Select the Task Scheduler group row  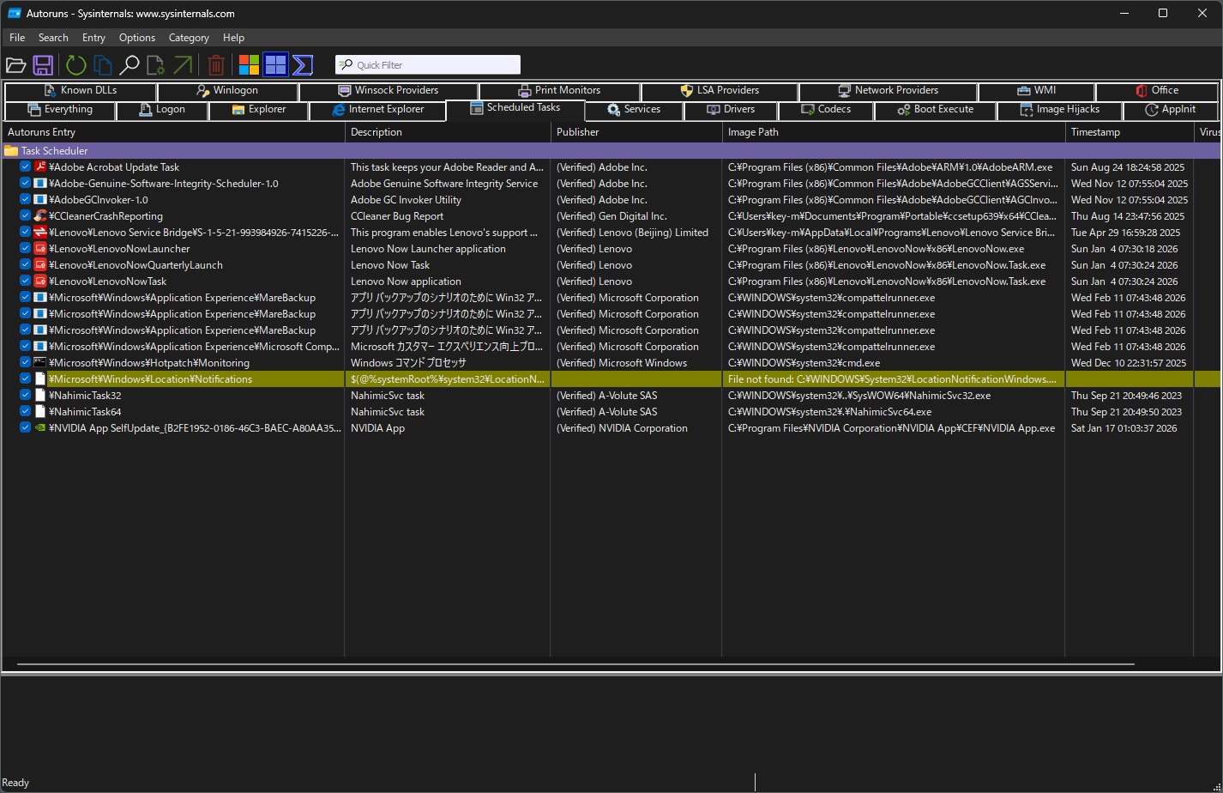pyautogui.click(x=611, y=151)
